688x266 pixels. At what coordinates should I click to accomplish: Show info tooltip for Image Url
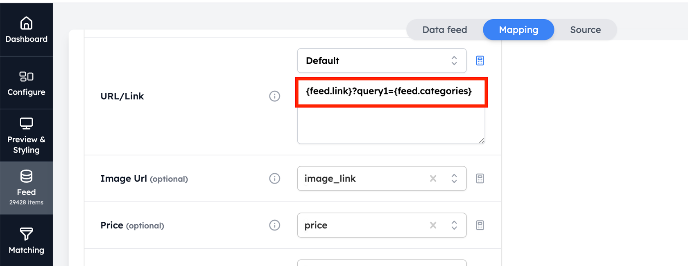click(274, 179)
